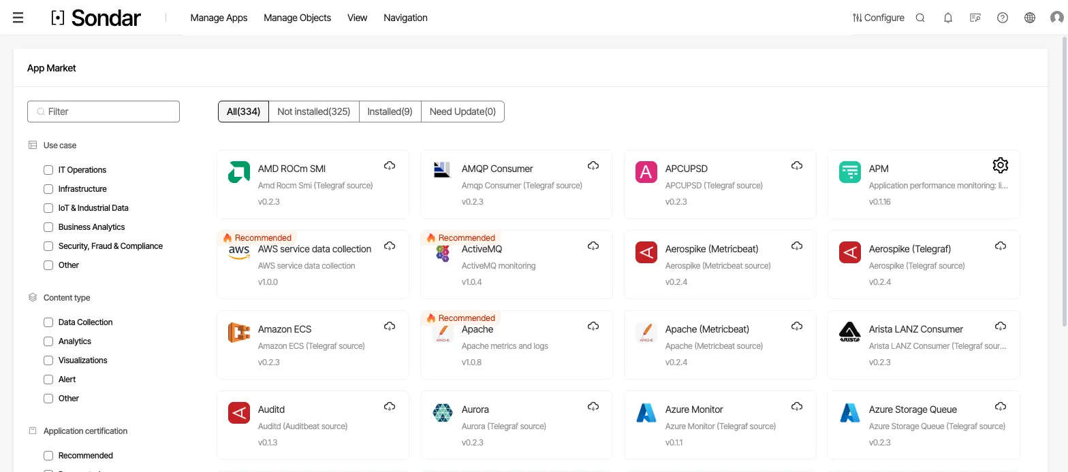Open the task list icon beside bell
The image size is (1068, 472).
(975, 18)
